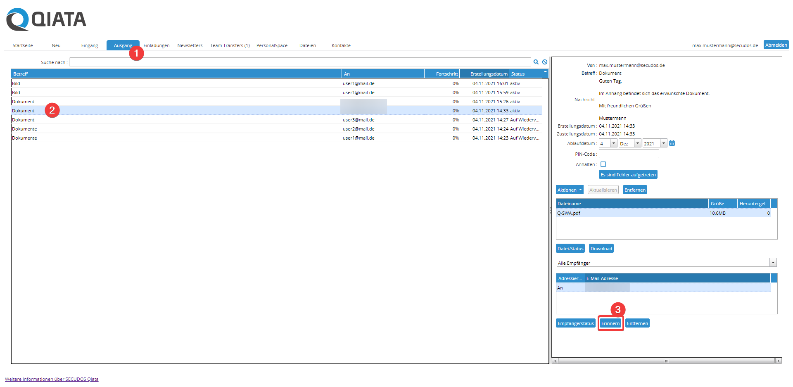
Task: Click the Abmelden logout button
Action: [776, 45]
